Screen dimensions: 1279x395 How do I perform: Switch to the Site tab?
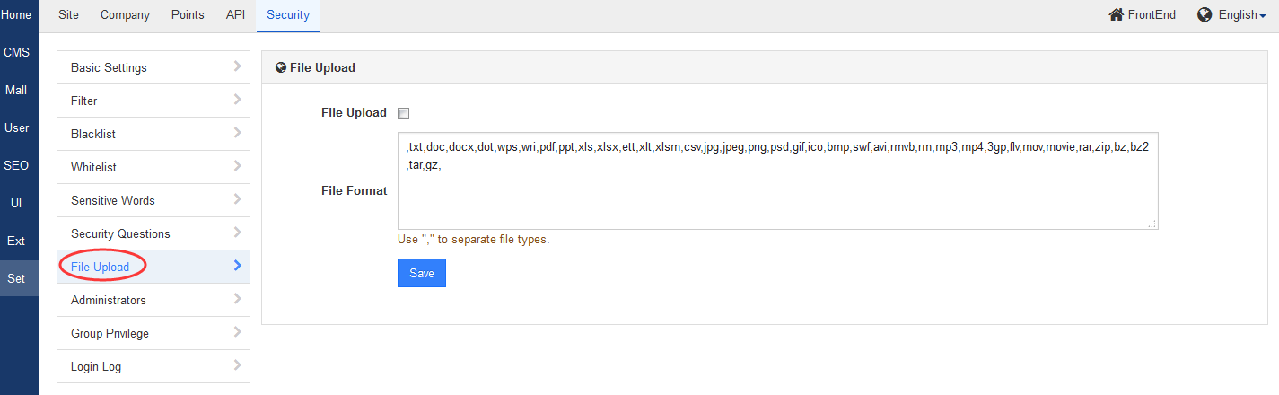pyautogui.click(x=68, y=15)
